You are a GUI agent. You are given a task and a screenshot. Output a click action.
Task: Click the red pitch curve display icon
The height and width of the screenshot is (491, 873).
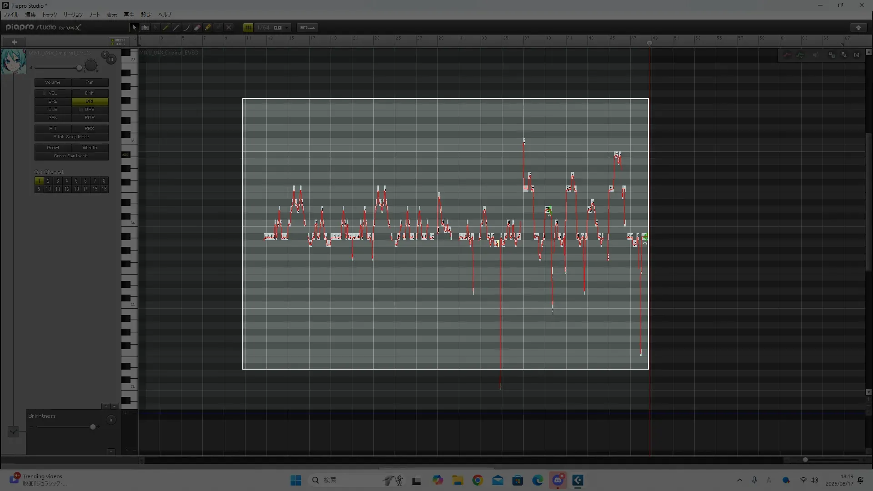click(787, 55)
